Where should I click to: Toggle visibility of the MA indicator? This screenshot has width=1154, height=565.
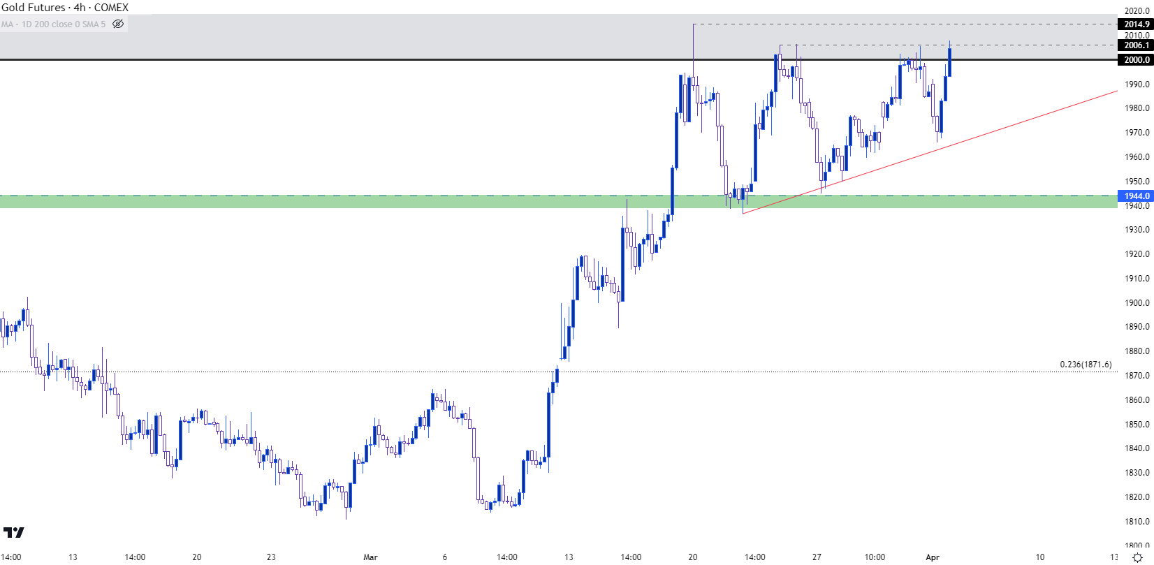[118, 24]
